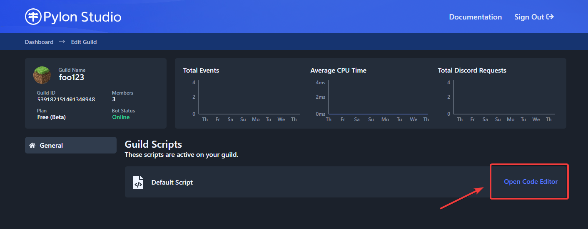
Task: Open the Documentation page
Action: (x=475, y=17)
